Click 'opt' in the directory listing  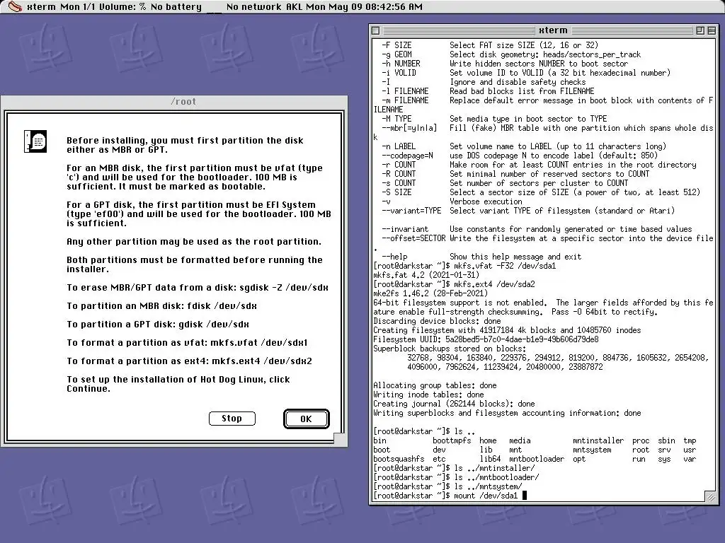click(579, 459)
